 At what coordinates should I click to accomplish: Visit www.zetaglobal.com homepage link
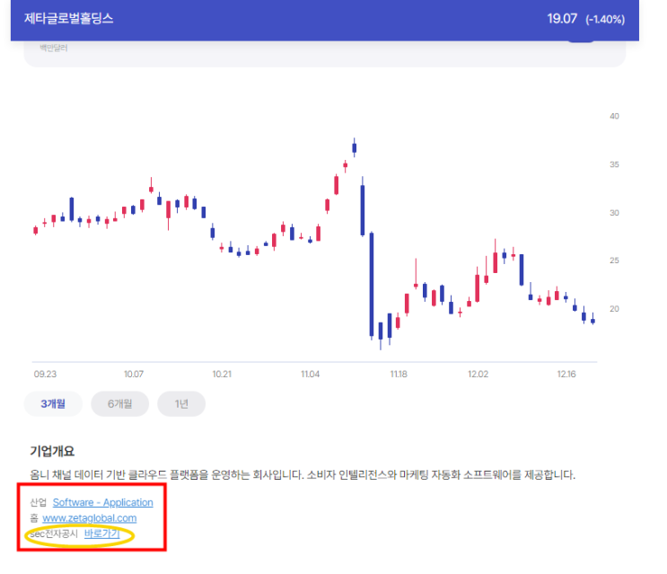(x=90, y=518)
